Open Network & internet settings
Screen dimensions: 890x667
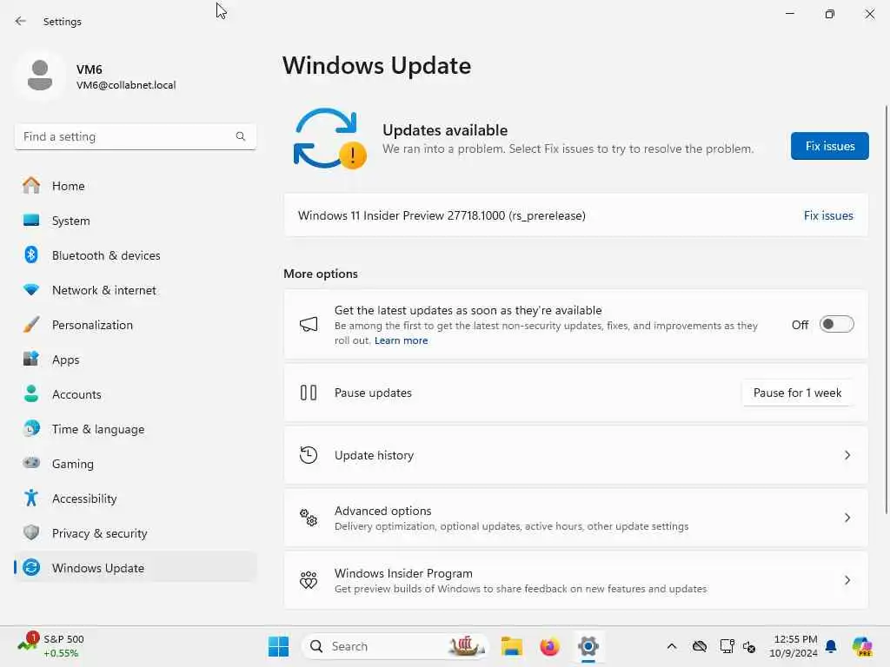click(x=135, y=290)
